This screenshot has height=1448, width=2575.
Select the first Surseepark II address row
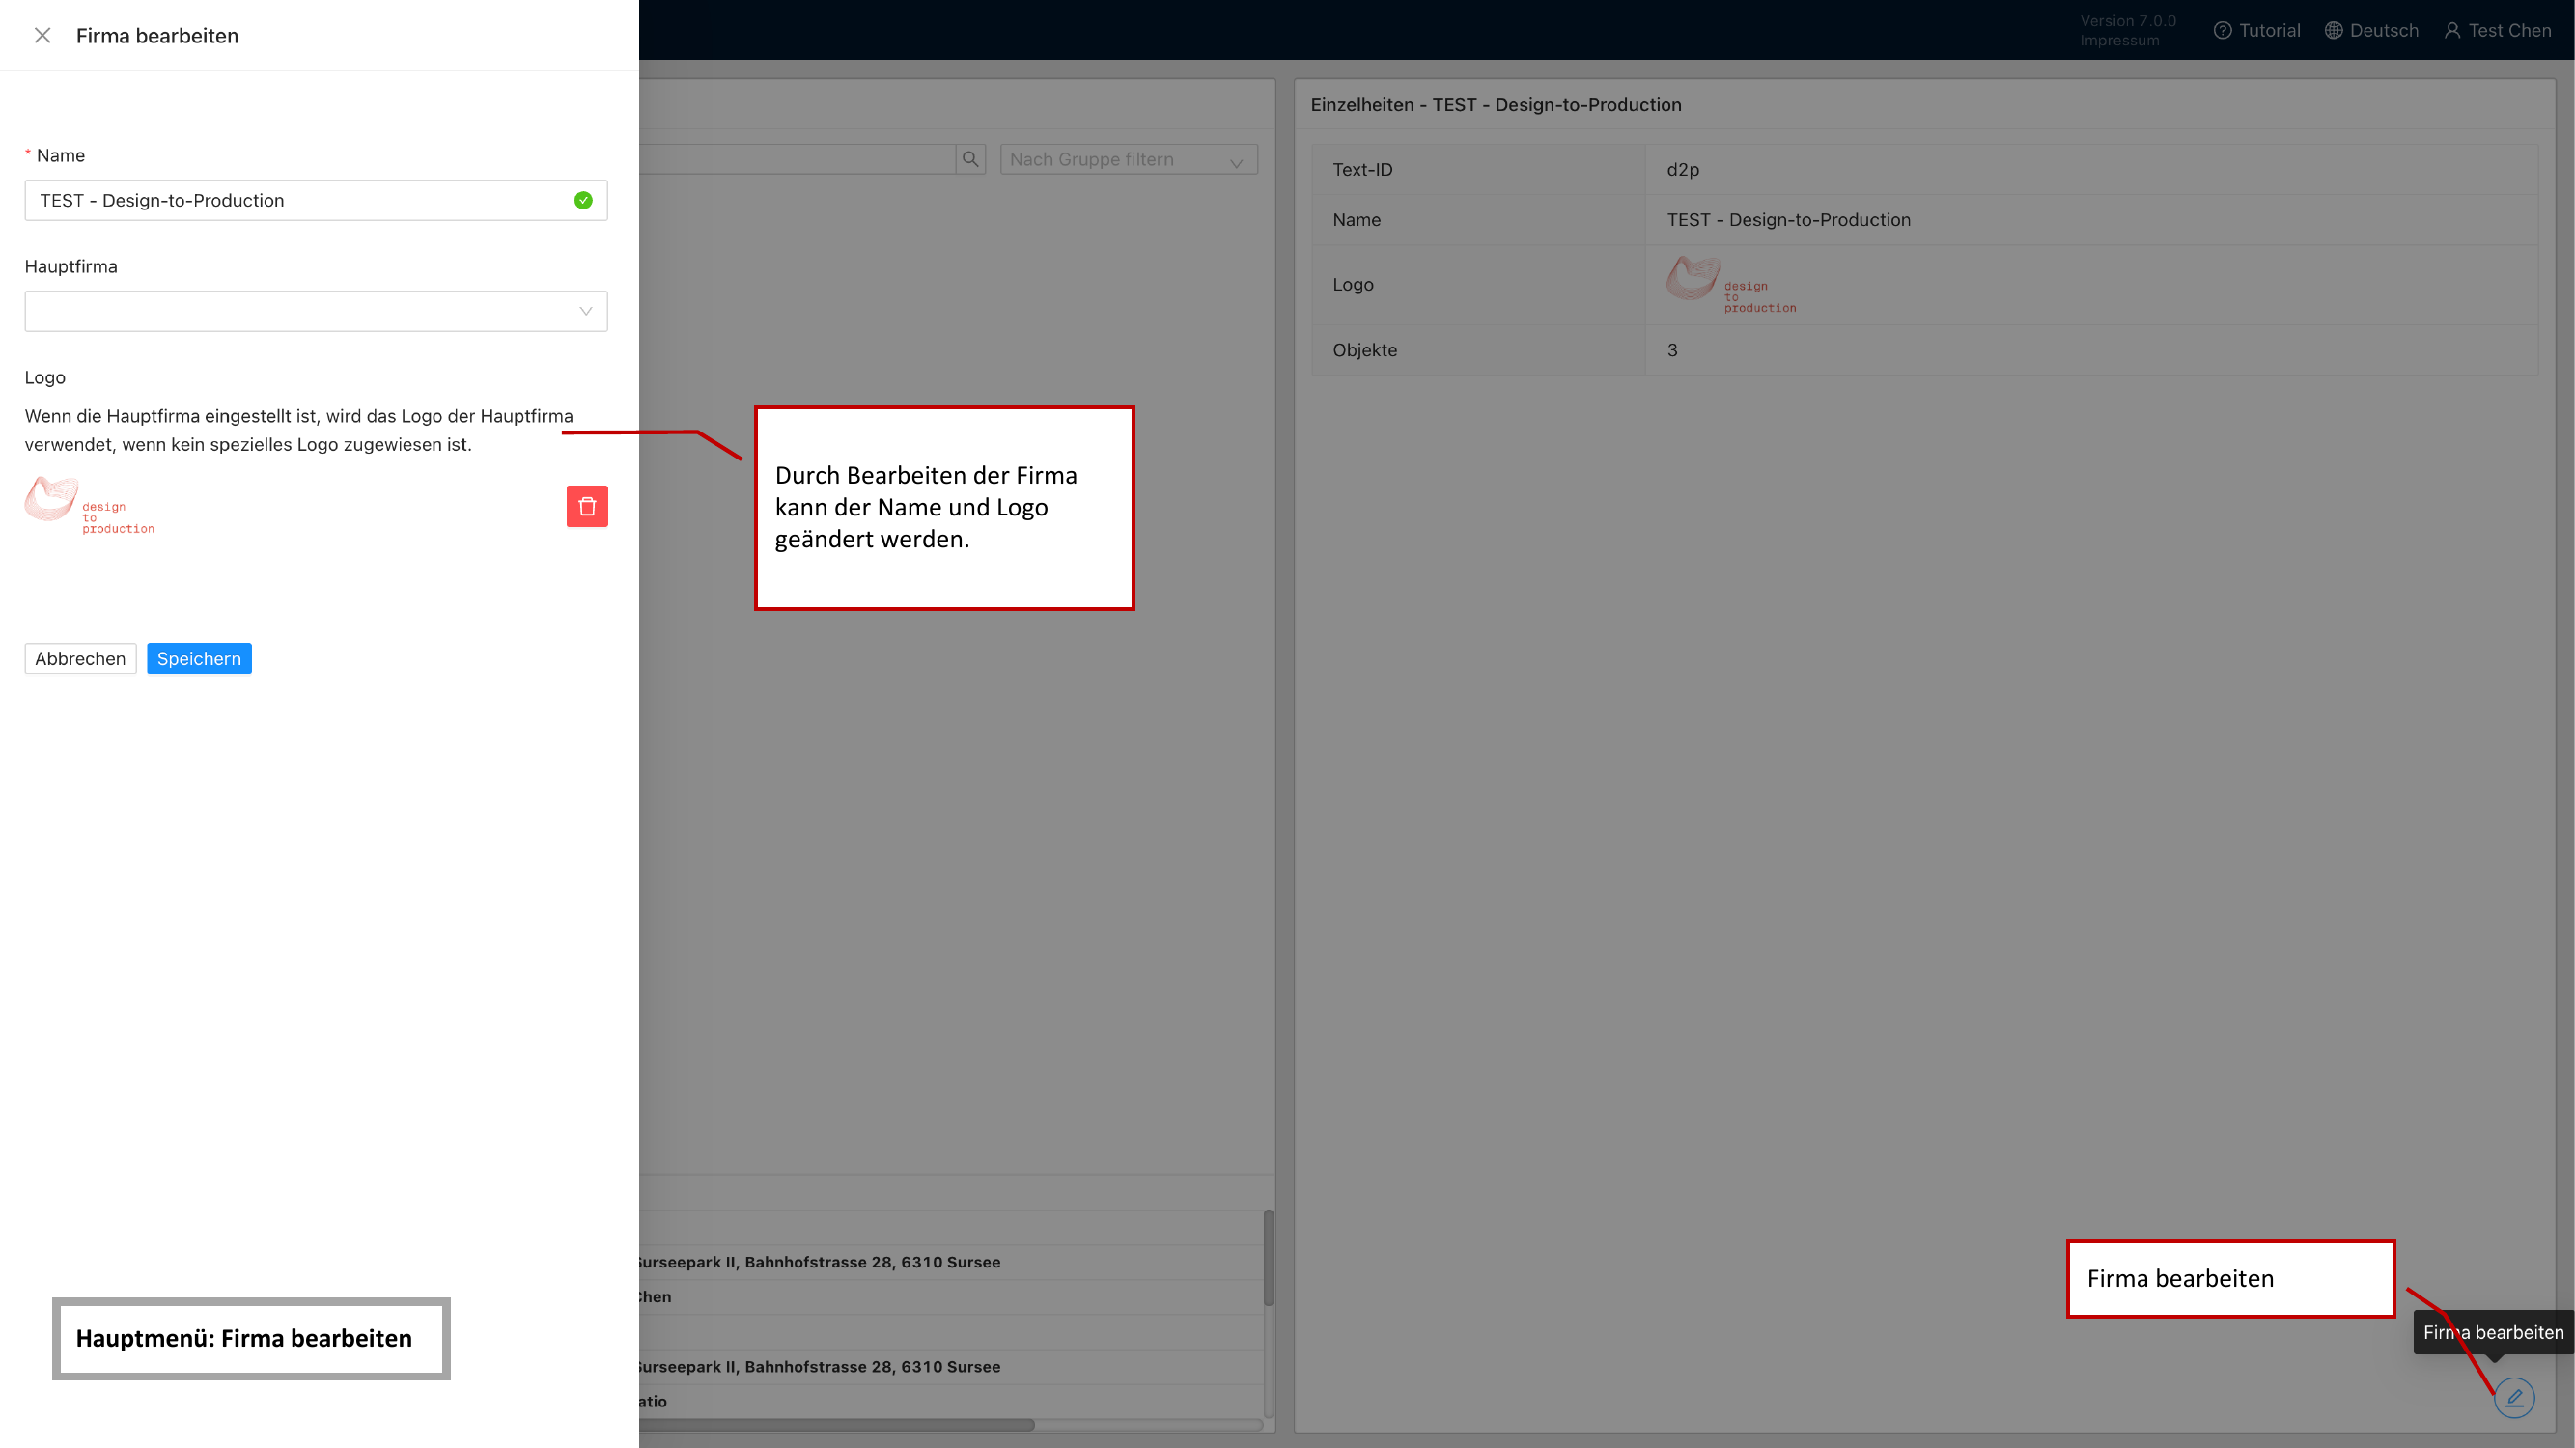818,1262
